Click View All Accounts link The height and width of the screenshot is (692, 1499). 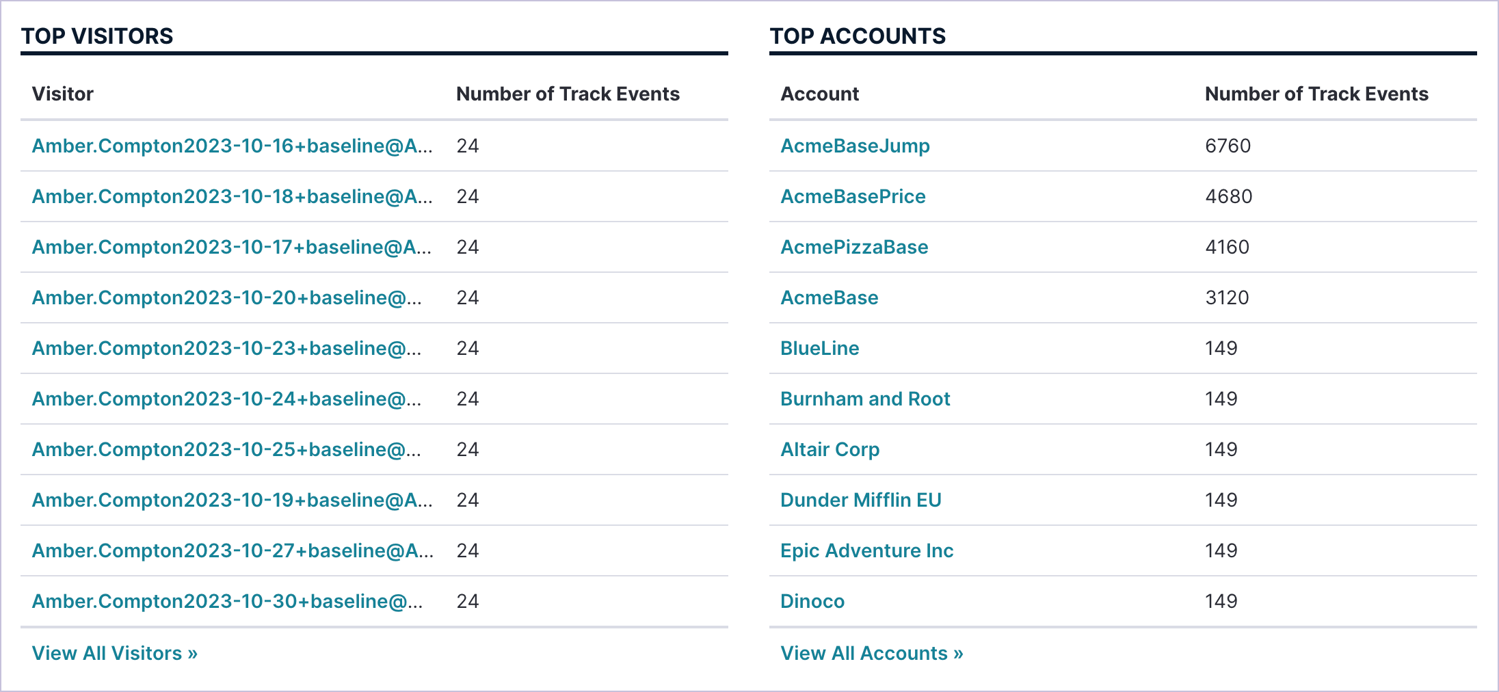pyautogui.click(x=871, y=653)
